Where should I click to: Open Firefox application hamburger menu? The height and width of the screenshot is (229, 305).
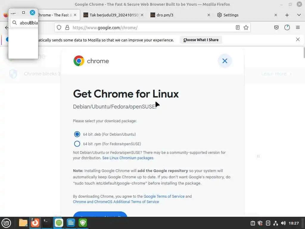click(x=298, y=27)
